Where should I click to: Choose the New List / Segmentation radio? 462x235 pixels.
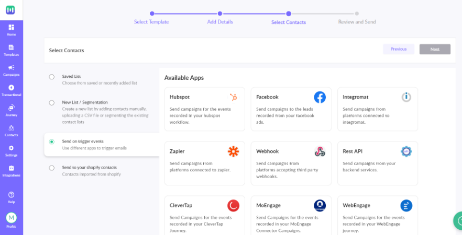point(51,103)
